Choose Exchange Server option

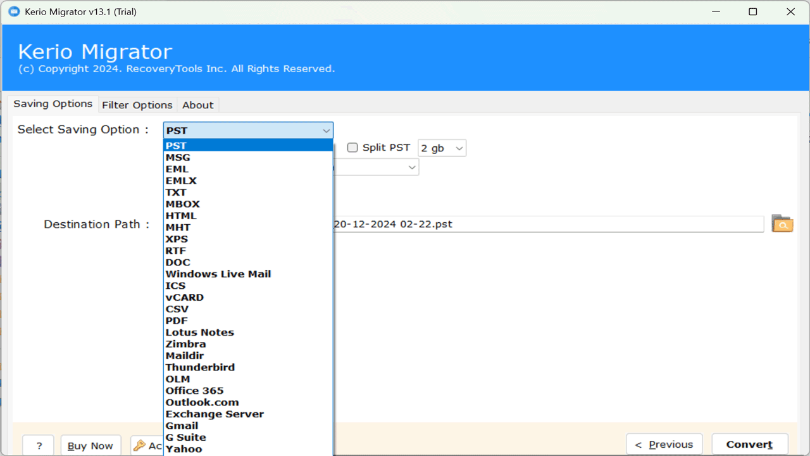tap(248, 414)
